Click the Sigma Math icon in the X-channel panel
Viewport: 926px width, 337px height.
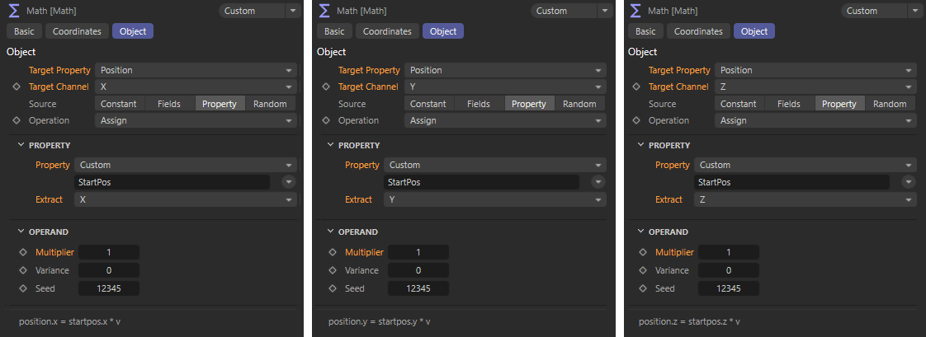(13, 11)
